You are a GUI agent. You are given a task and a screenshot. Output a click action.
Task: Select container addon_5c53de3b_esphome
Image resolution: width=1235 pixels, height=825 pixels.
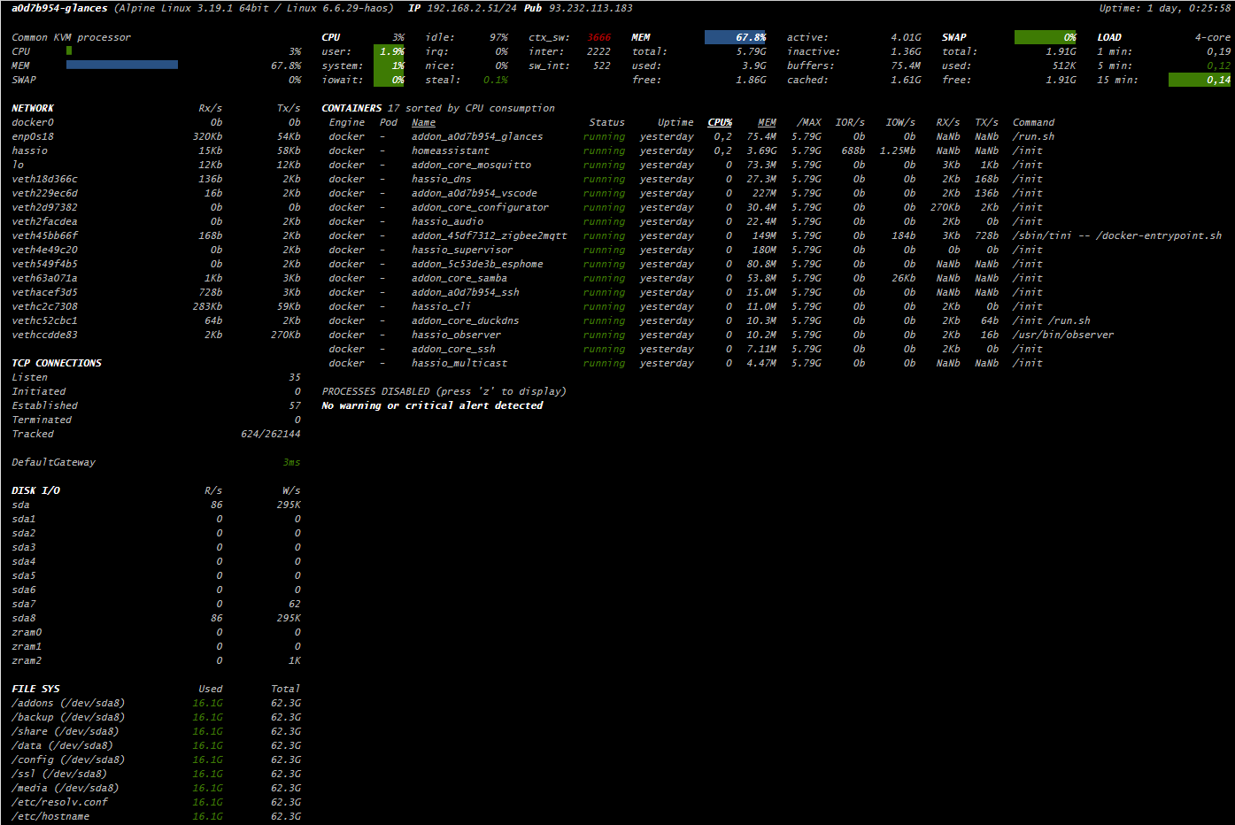click(477, 264)
